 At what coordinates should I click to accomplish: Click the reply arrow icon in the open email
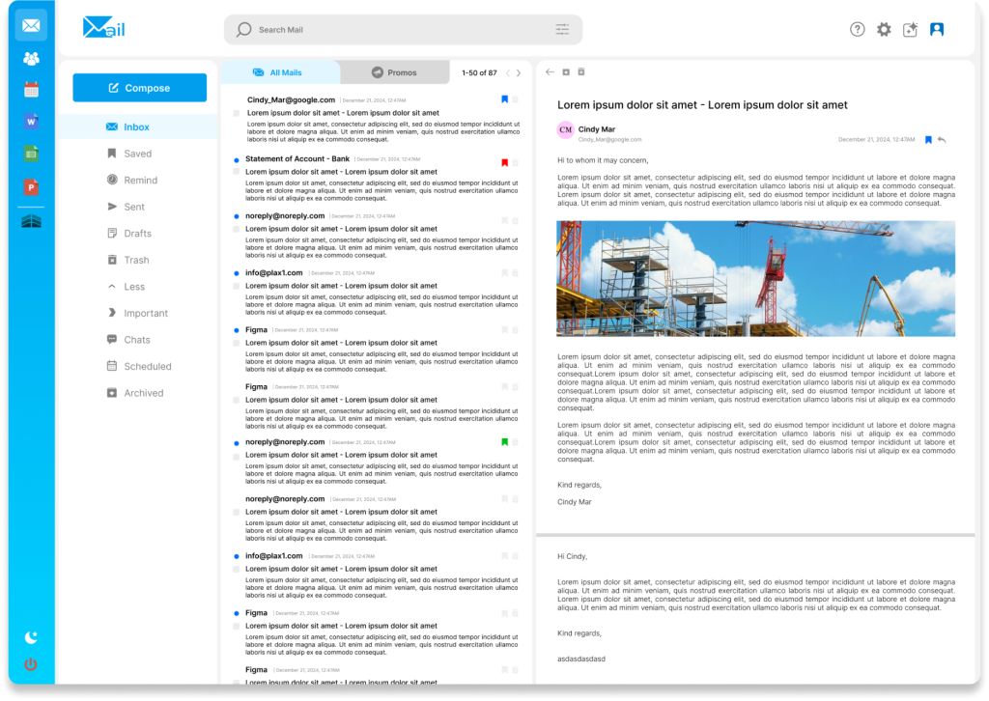[942, 140]
